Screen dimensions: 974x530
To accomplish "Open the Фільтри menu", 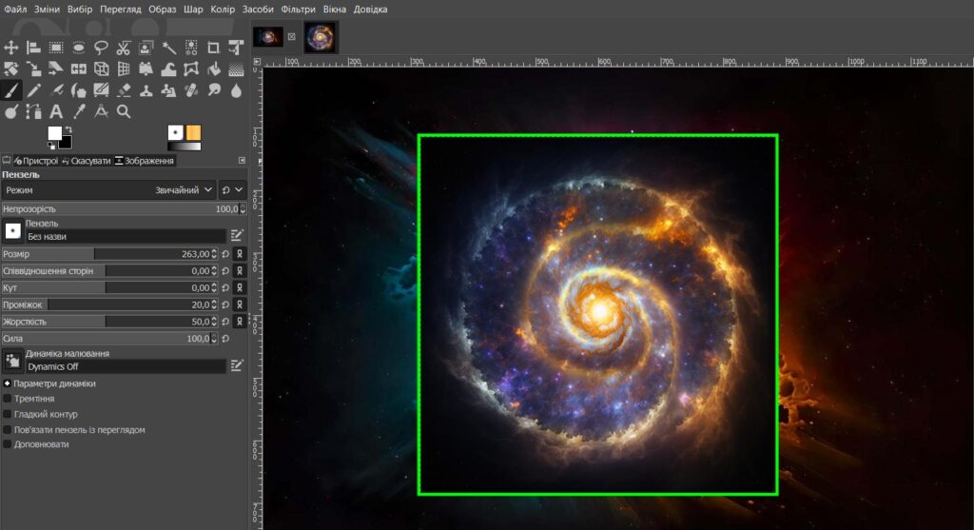I will [x=298, y=10].
